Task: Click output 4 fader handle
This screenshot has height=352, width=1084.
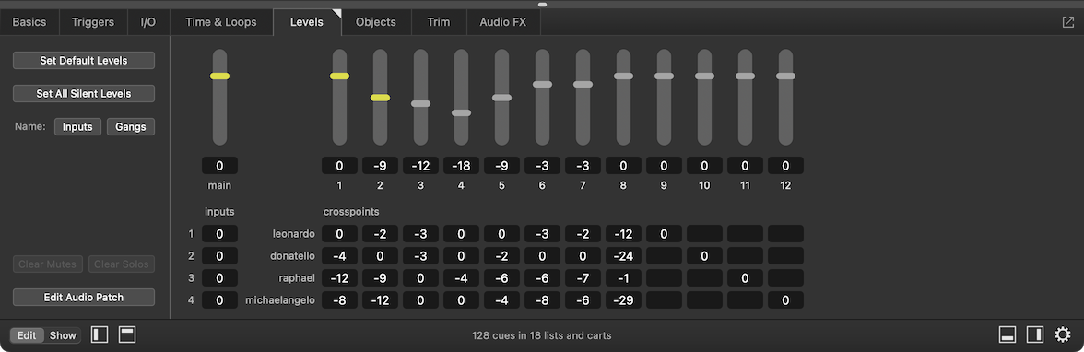Action: click(x=461, y=112)
